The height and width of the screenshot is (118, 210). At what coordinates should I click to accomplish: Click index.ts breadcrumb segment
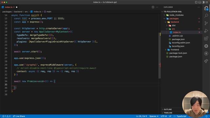pos(36,12)
